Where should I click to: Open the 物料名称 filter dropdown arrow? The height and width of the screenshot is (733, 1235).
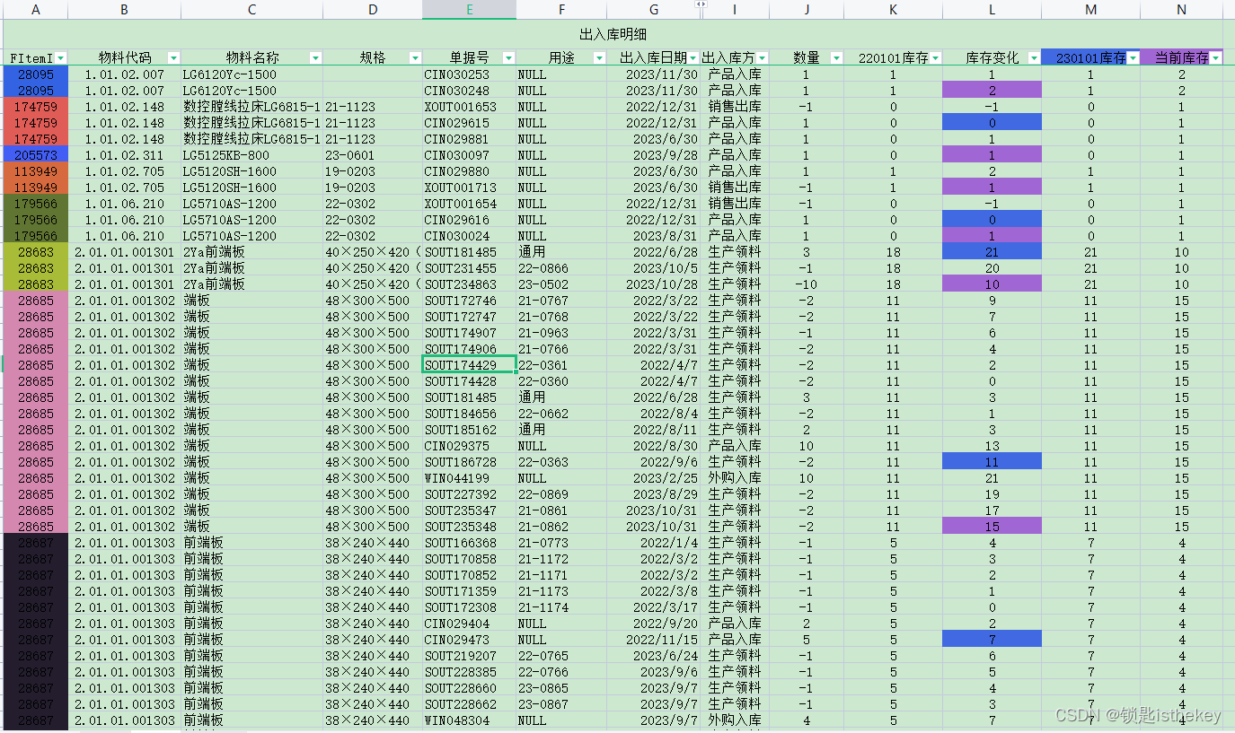pos(315,57)
